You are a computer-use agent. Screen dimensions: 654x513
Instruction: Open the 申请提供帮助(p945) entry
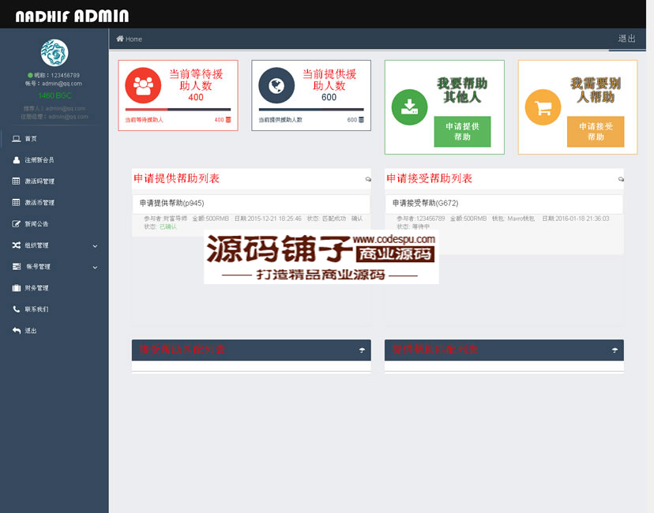point(251,204)
